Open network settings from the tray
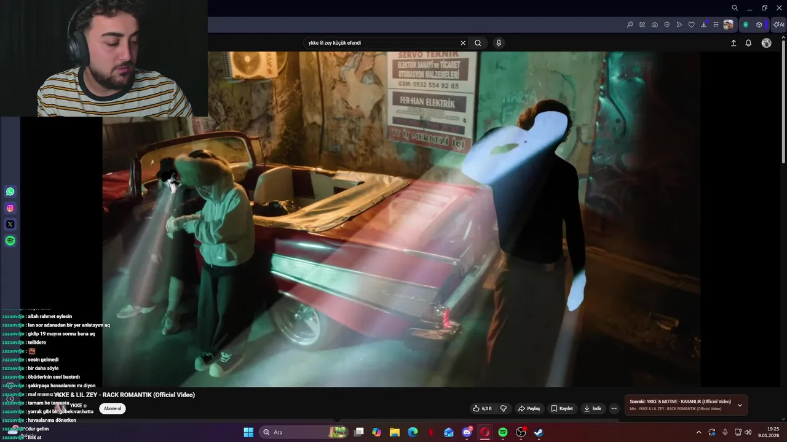Viewport: 787px width, 442px height. (738, 432)
